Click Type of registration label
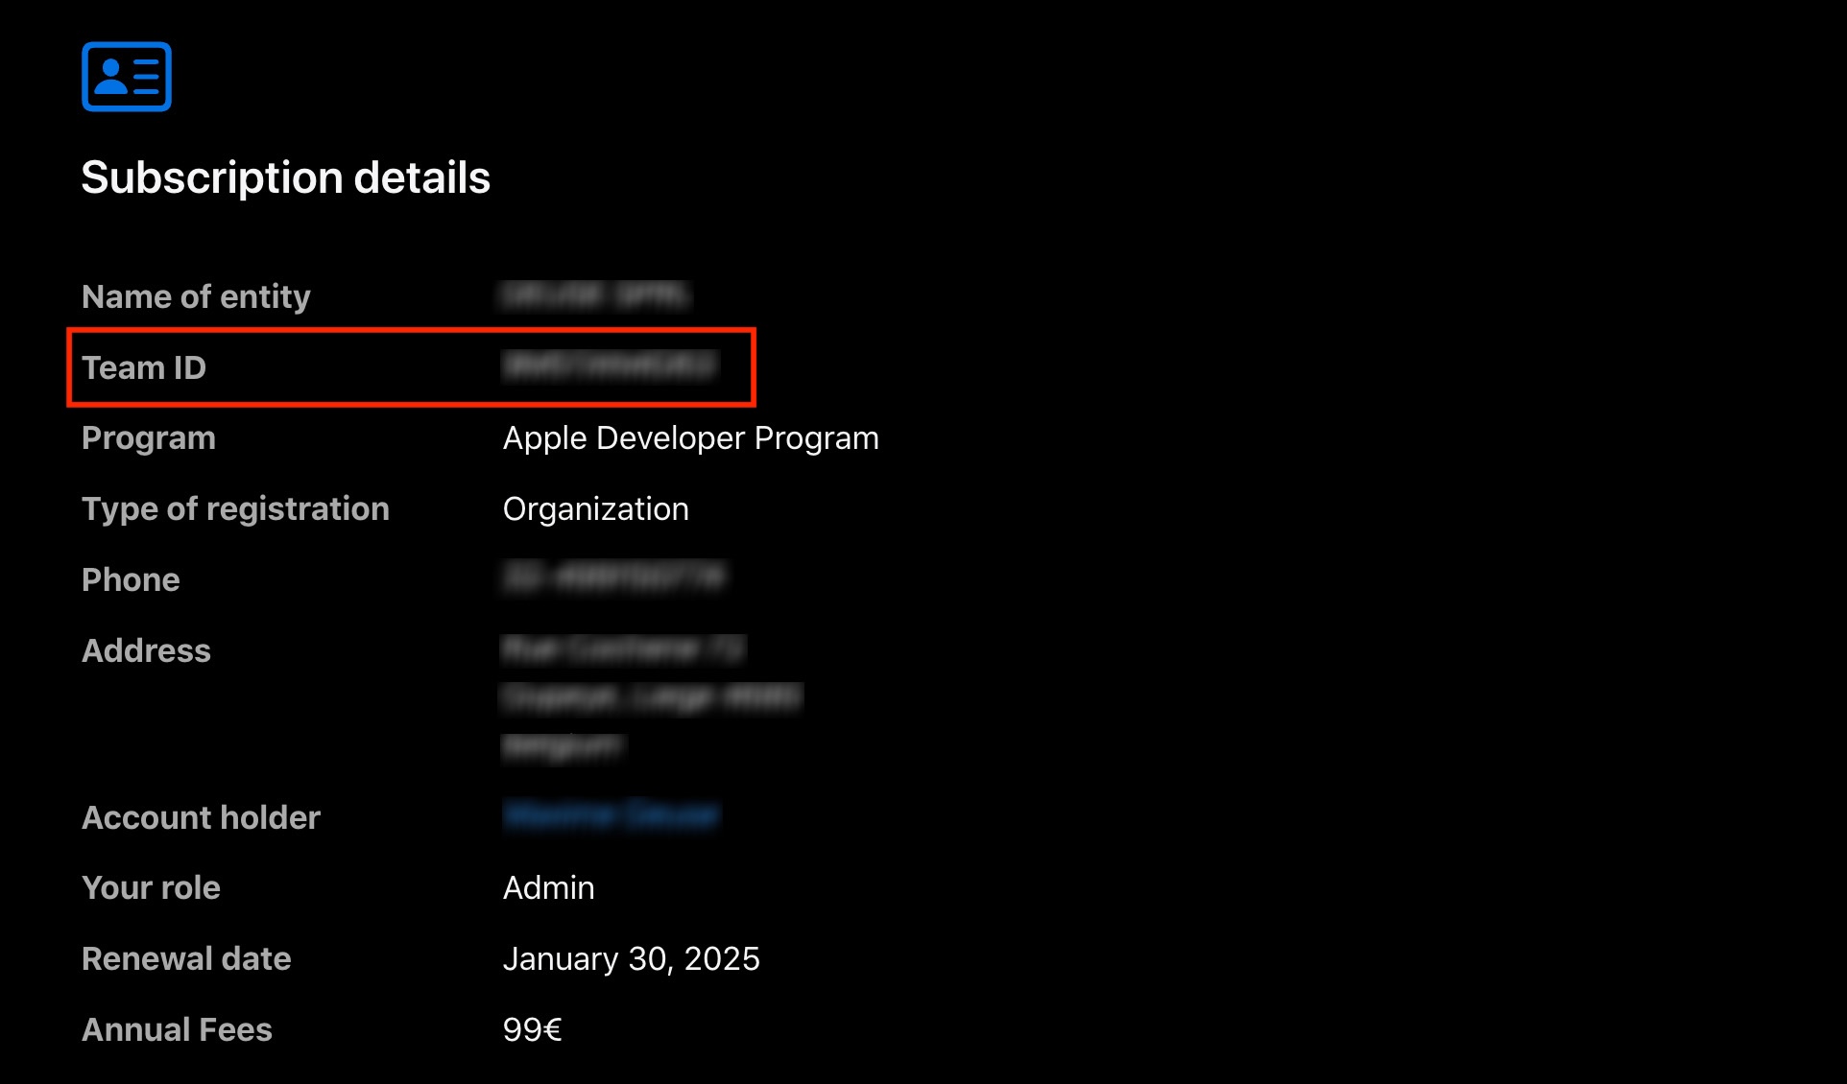1847x1084 pixels. (x=235, y=509)
